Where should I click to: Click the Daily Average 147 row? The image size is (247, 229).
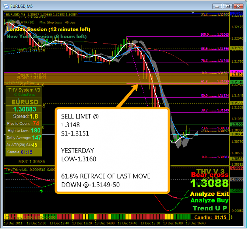24,137
